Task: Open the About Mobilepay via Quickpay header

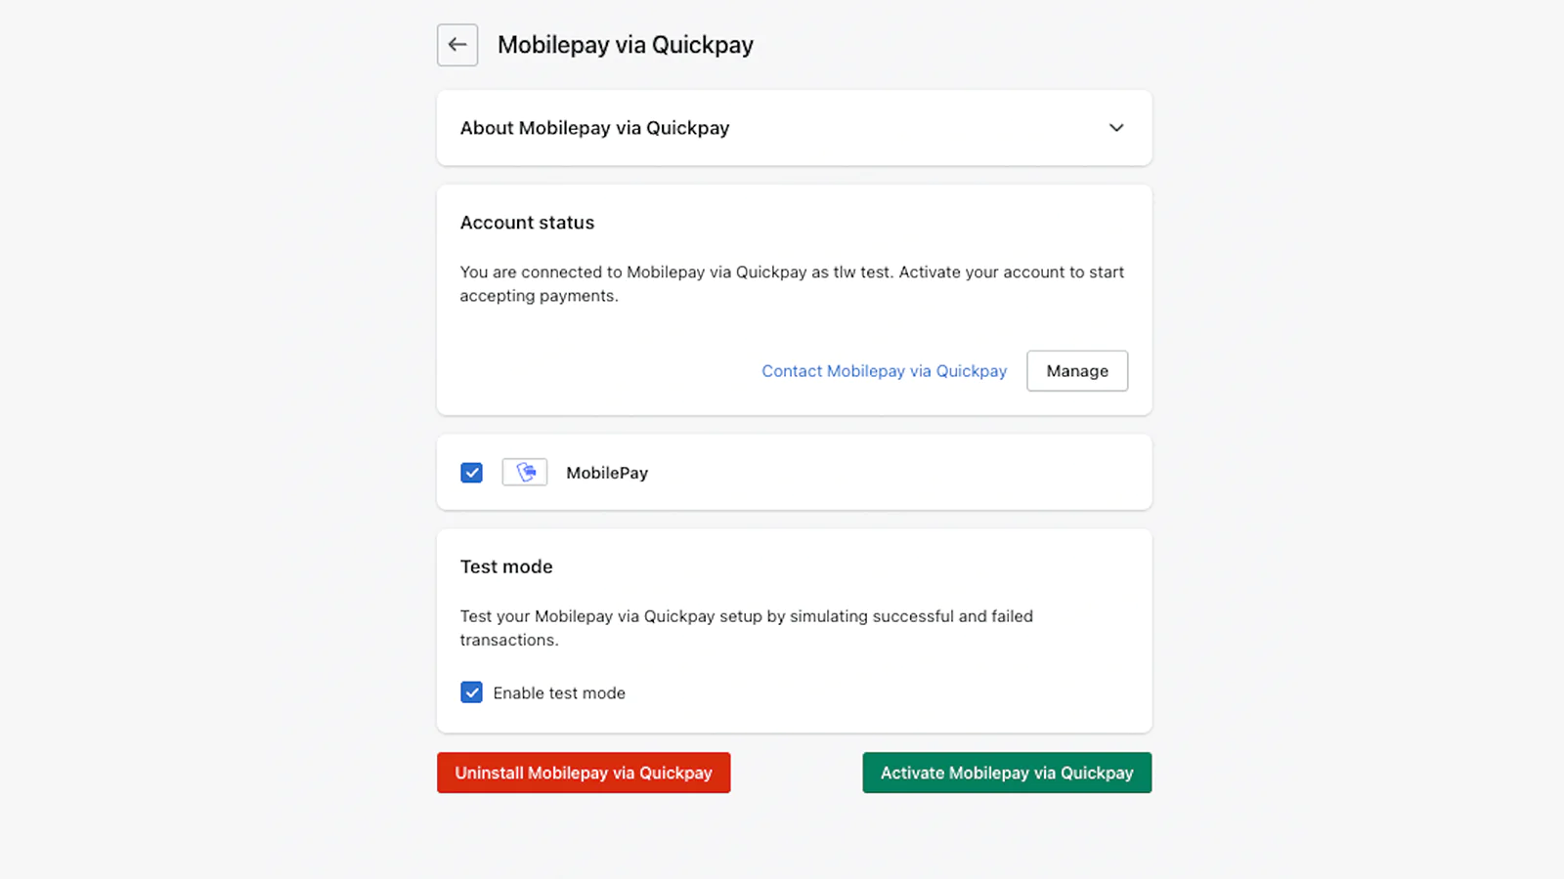Action: [594, 128]
